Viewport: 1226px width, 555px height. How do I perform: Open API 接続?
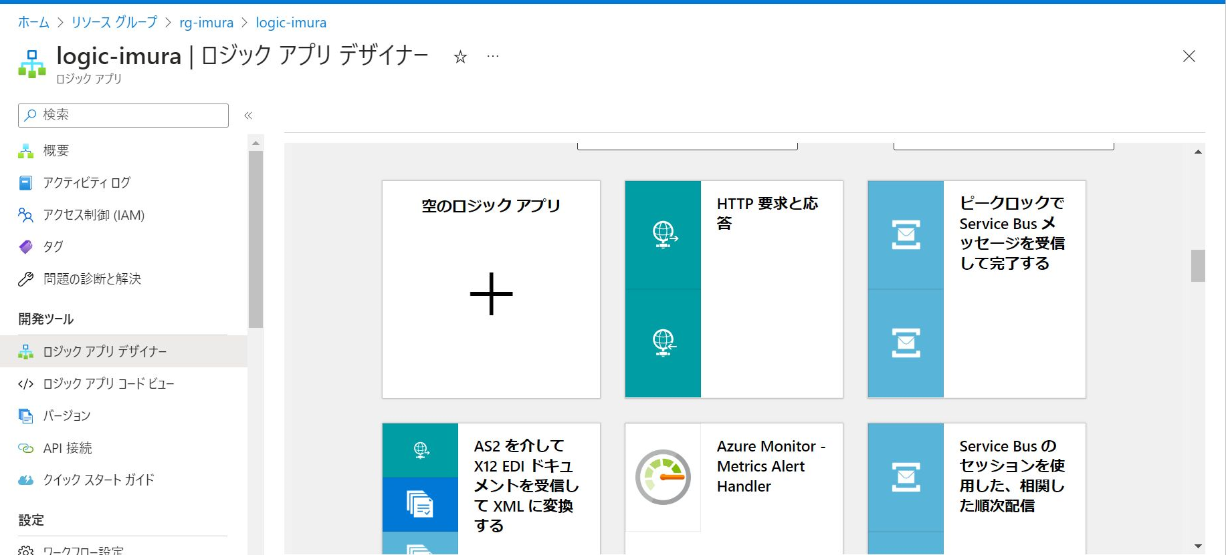click(x=68, y=448)
